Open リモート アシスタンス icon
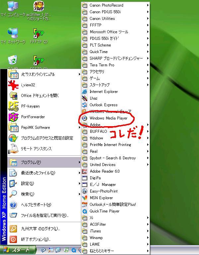Screen dimensions: 199x255 [x=13, y=149]
